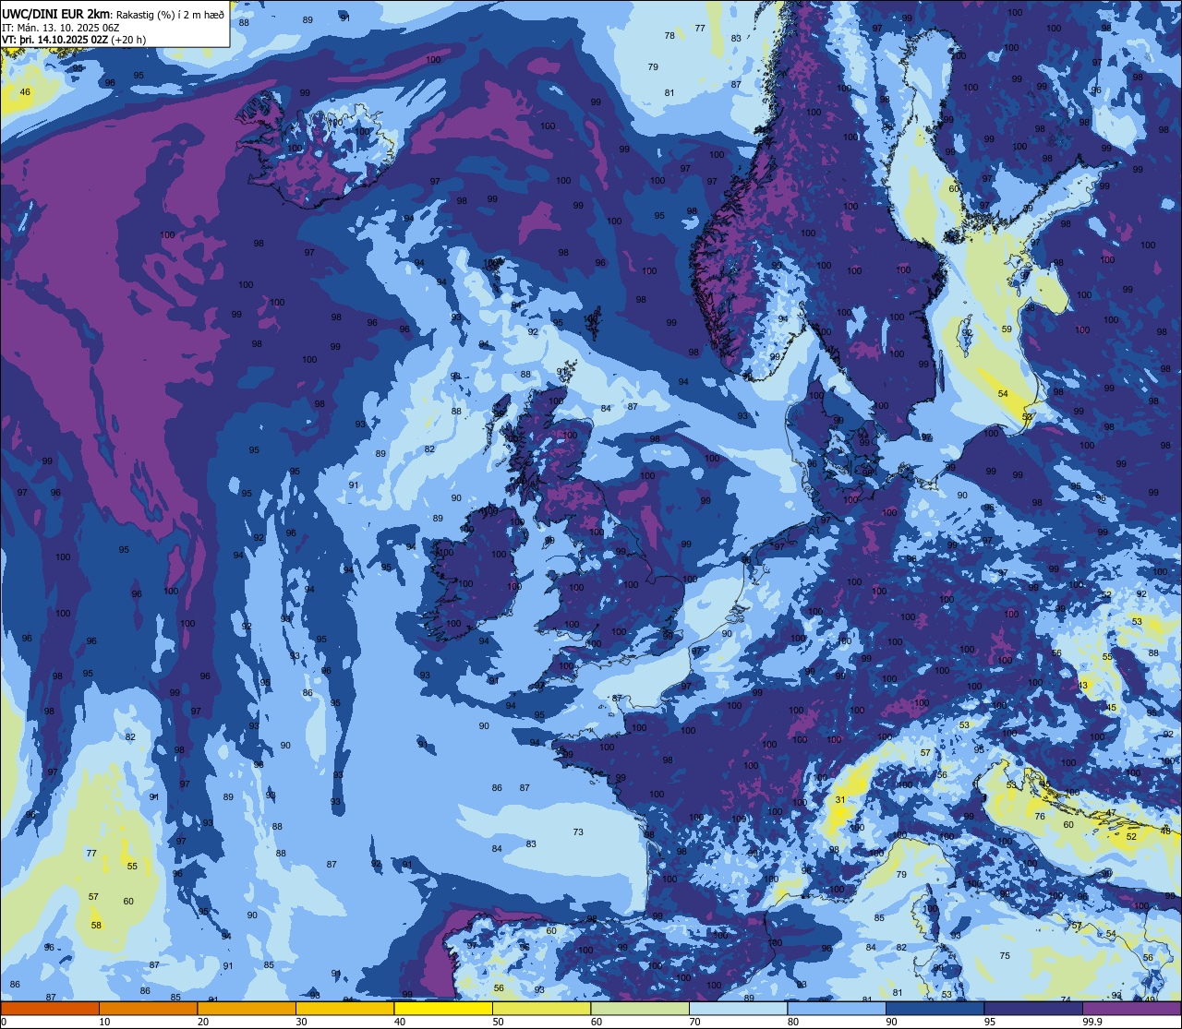Screen dimensions: 1182x1029
Task: Click the legend tick label 20
Action: click(203, 1022)
